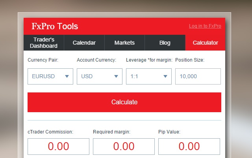Click the Account Currency label

coord(96,60)
